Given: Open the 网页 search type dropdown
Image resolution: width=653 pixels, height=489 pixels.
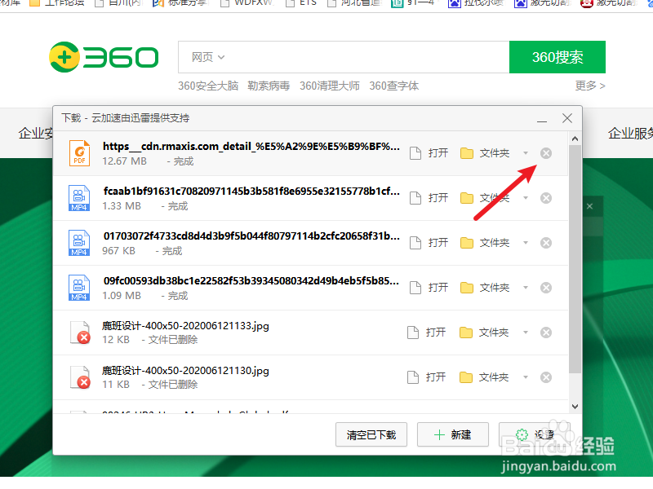Looking at the screenshot, I should 207,57.
